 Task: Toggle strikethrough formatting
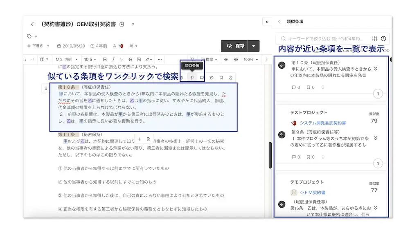(x=130, y=60)
